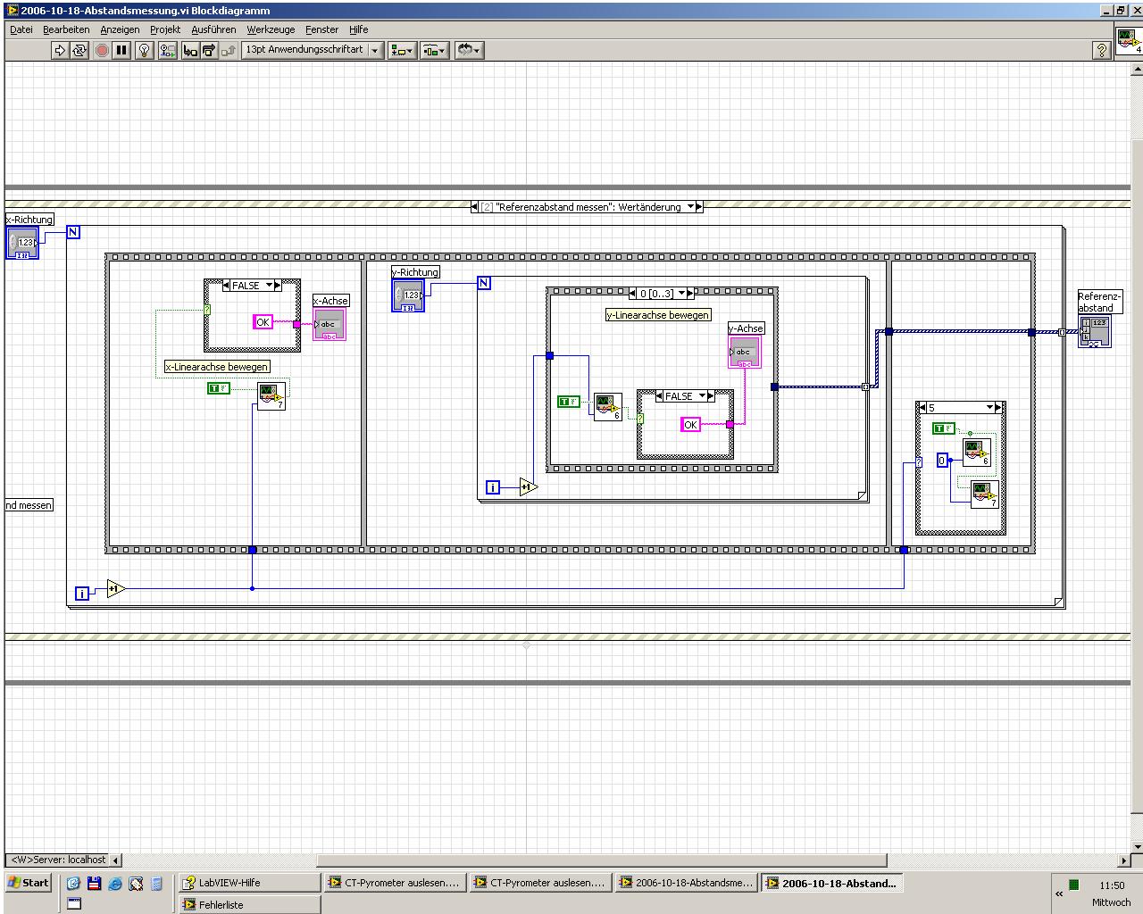Open the Bearbeiten menu
The width and height of the screenshot is (1143, 914).
tap(66, 29)
